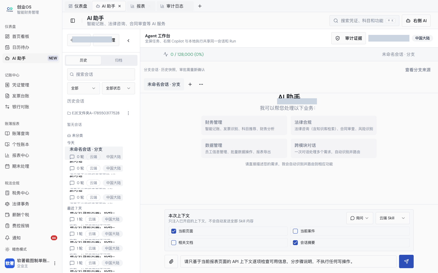438x273 pixels.
Task: Select the 历史 tab
Action: pyautogui.click(x=84, y=60)
